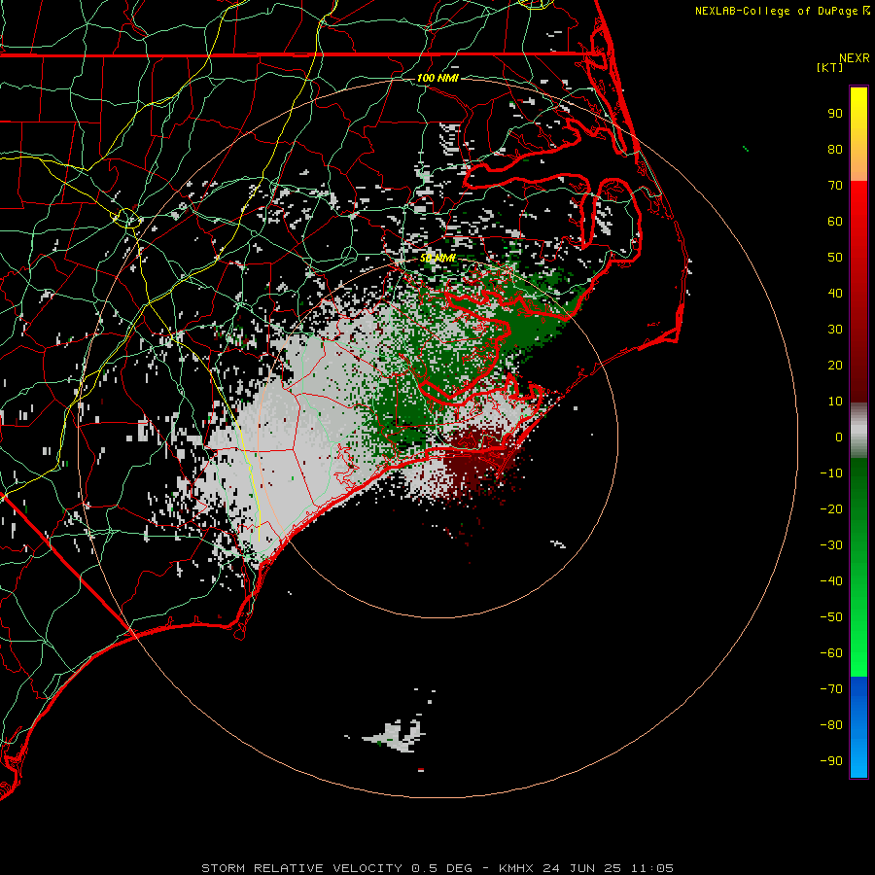This screenshot has height=875, width=875.
Task: Select the 0 knot scale label
Action: [839, 437]
